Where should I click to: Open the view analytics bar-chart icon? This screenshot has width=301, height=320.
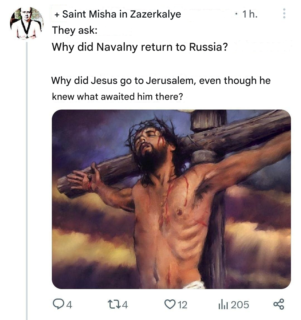coord(223,304)
